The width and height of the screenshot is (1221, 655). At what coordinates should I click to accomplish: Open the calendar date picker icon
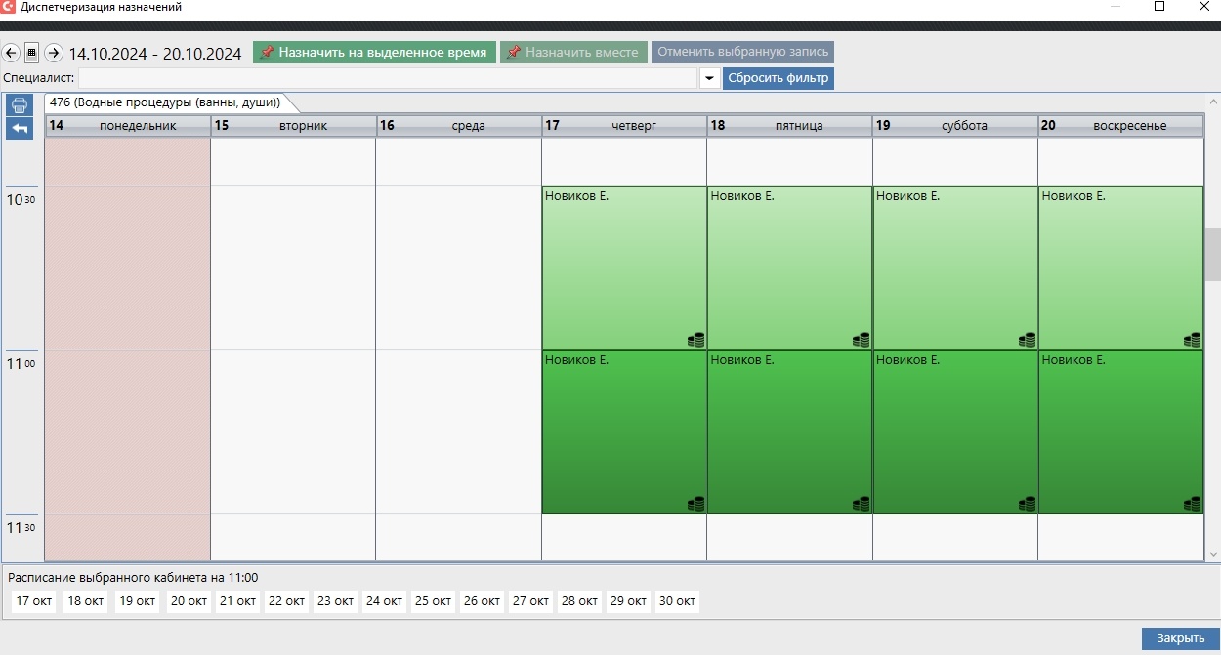[x=31, y=53]
